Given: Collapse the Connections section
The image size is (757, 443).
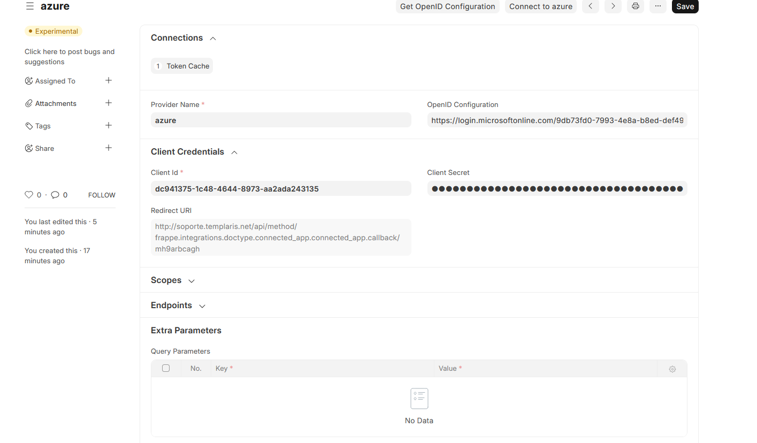Looking at the screenshot, I should coord(213,39).
